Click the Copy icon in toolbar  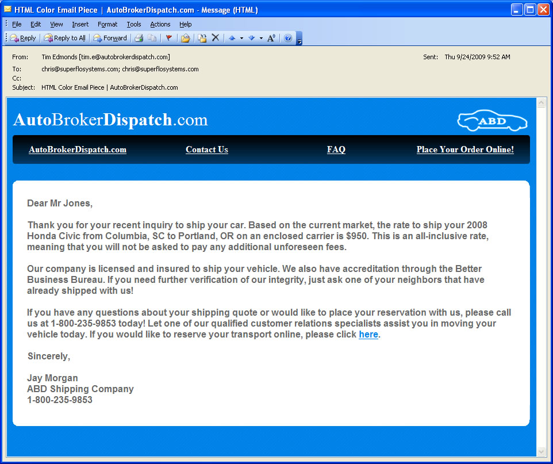coord(152,38)
